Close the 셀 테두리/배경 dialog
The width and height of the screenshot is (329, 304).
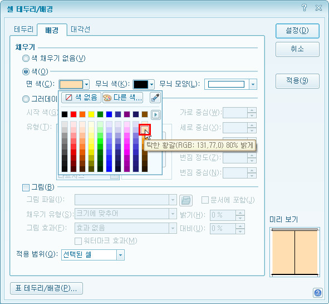(318, 8)
